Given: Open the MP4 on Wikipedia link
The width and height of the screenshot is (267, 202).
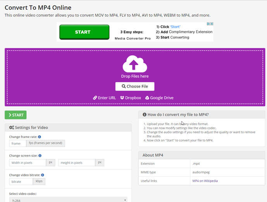Looking at the screenshot, I should click(x=205, y=181).
